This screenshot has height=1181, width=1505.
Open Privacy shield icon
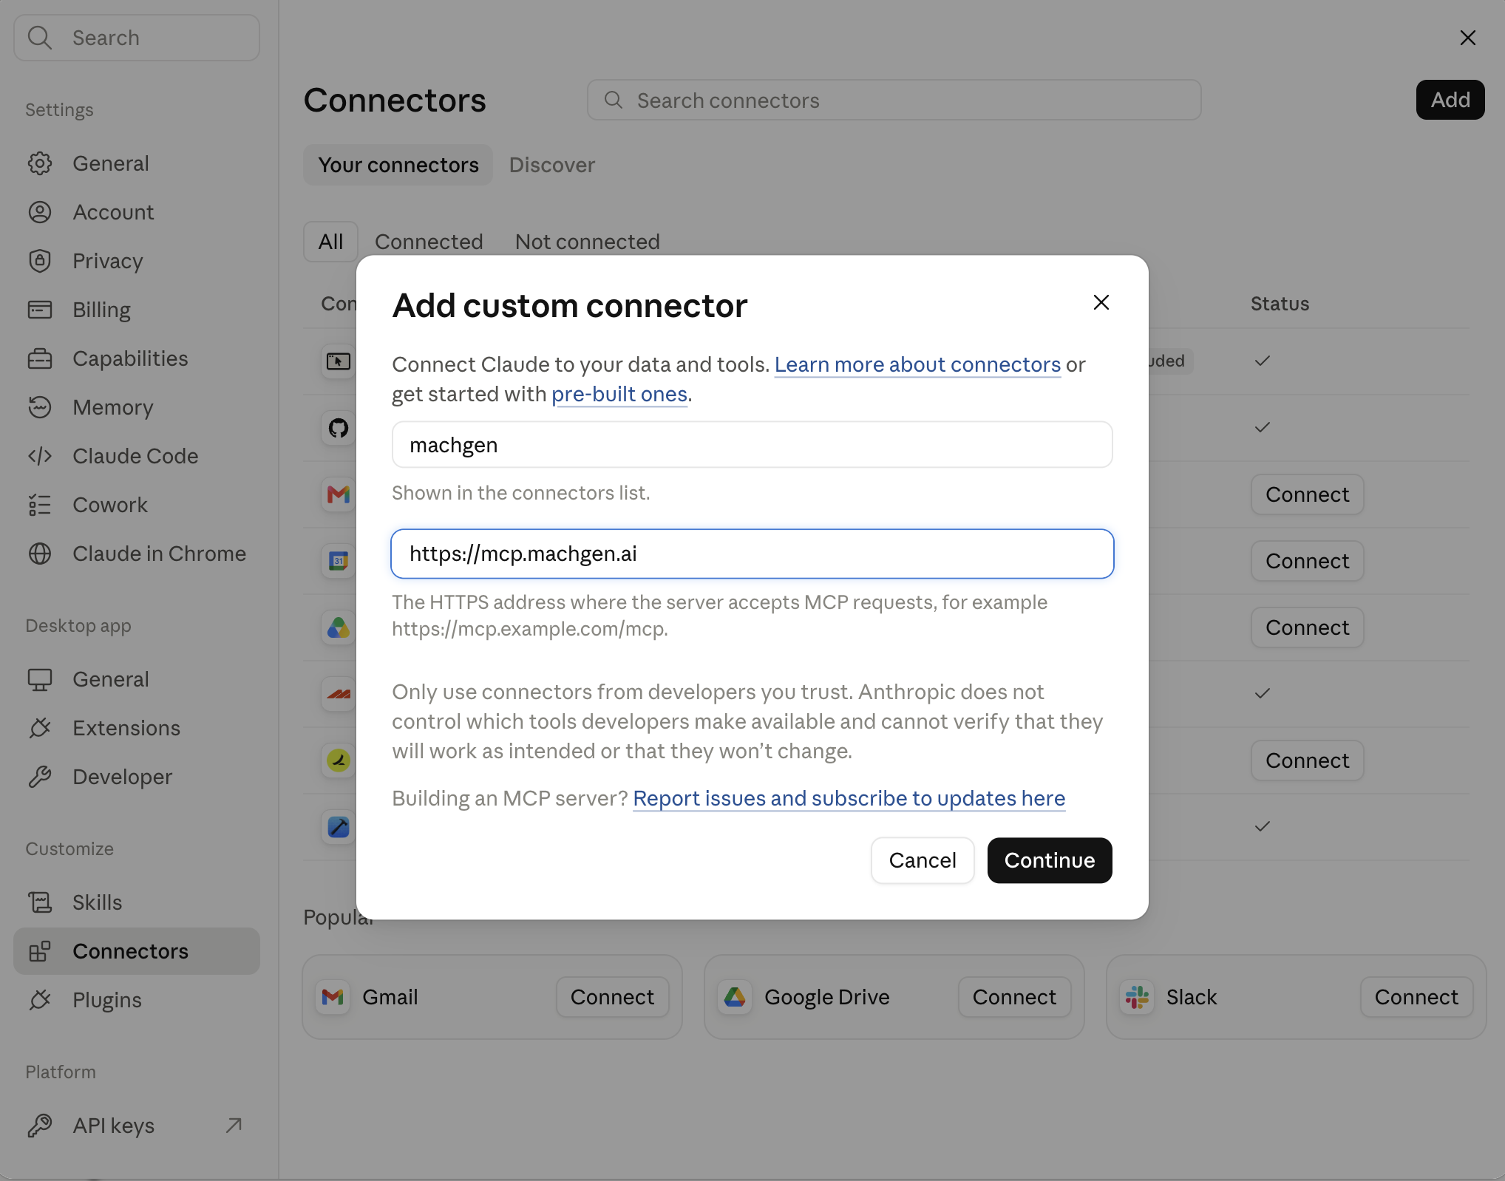[x=40, y=261]
